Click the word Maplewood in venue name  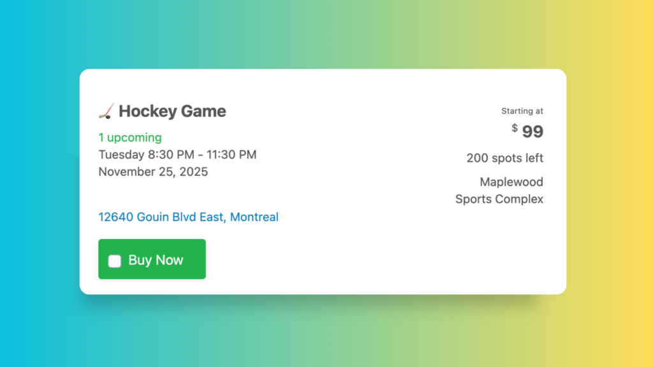tap(511, 182)
